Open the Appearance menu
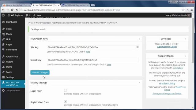 pyautogui.click(x=13, y=57)
